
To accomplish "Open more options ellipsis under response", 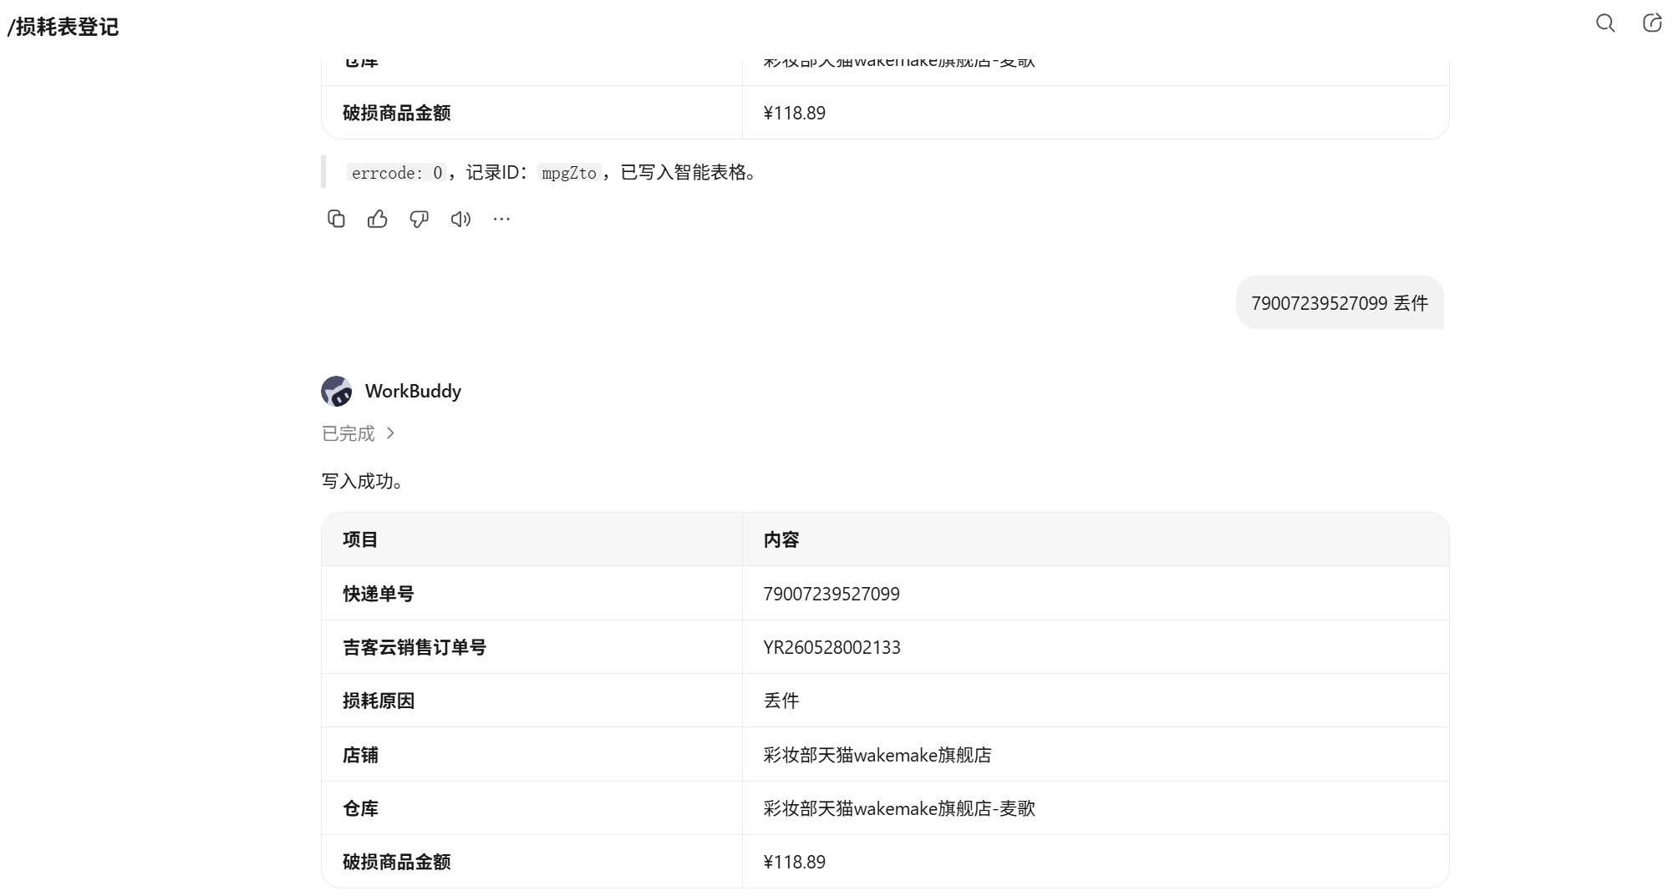I will point(501,219).
